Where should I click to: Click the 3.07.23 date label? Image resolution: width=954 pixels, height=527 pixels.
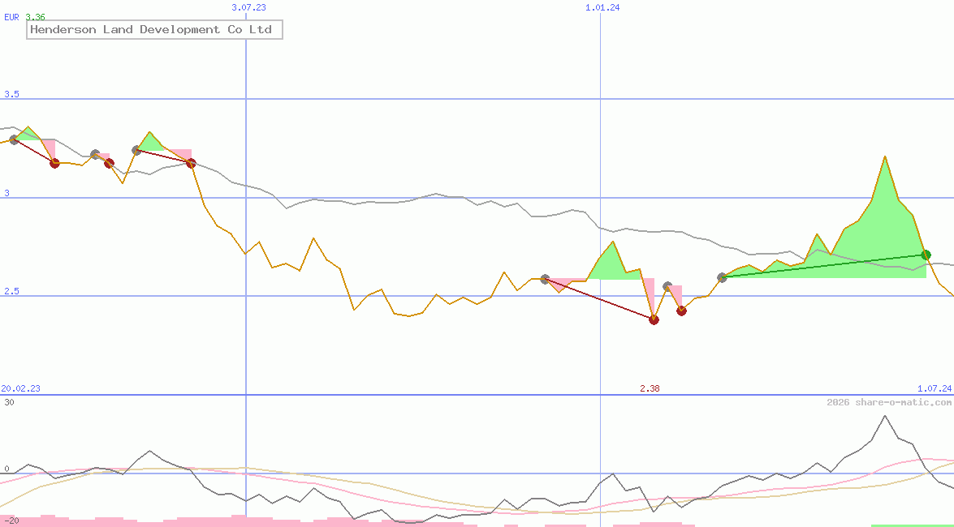(x=248, y=7)
